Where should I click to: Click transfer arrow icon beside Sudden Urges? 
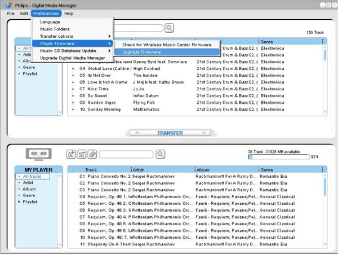[73, 102]
